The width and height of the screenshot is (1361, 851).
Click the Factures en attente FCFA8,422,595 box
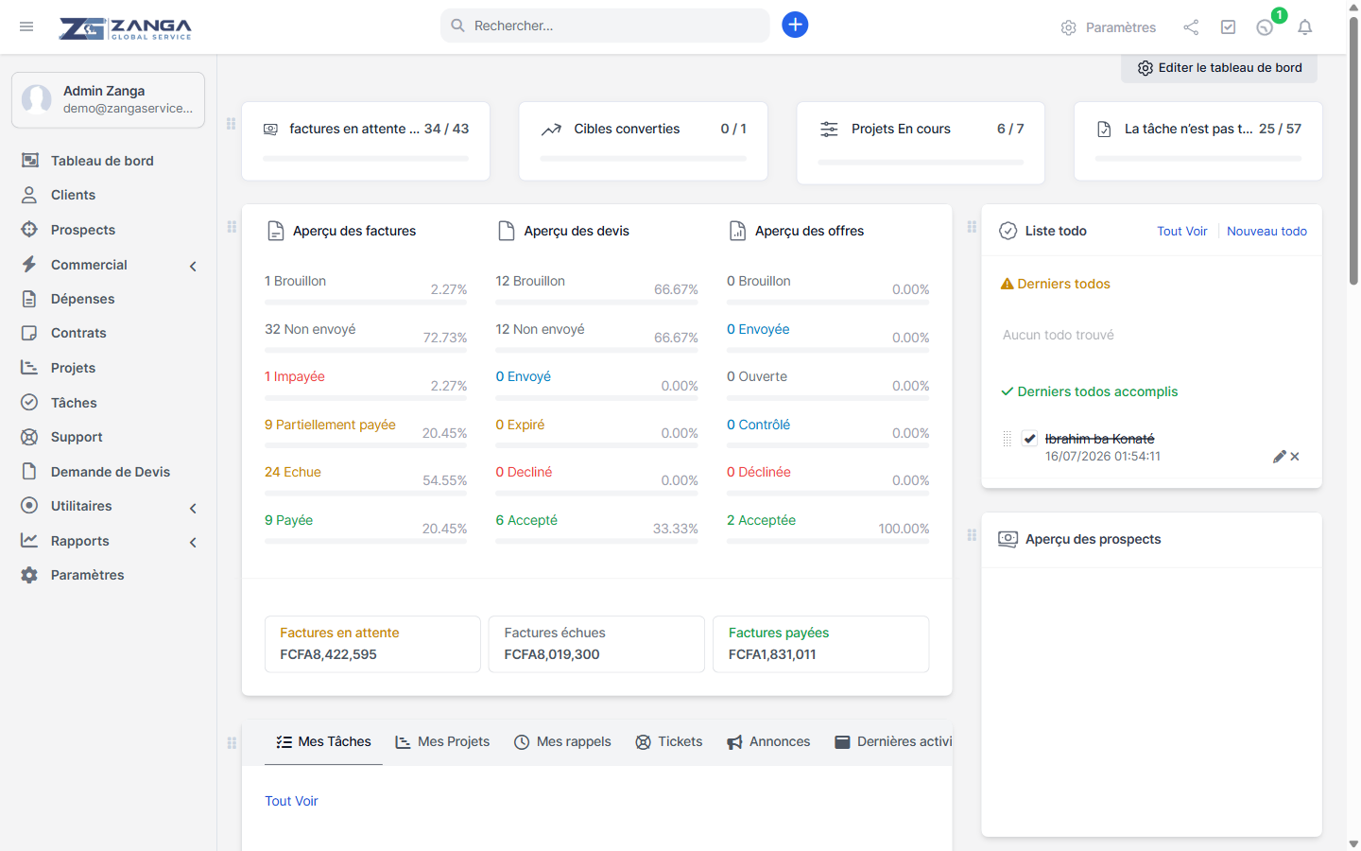click(372, 644)
